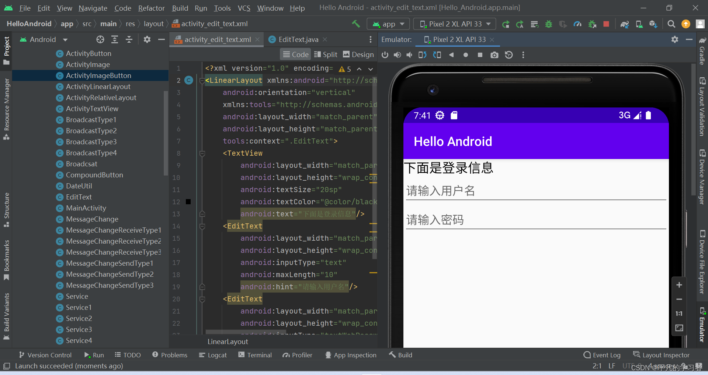Open the Android project view dropdown
The width and height of the screenshot is (708, 375).
44,39
